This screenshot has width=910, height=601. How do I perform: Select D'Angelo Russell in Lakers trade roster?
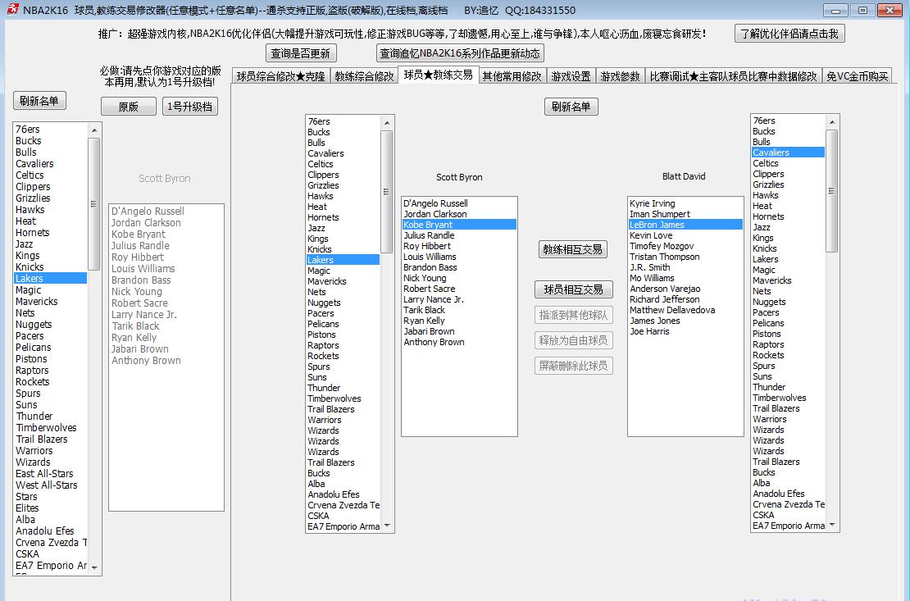click(x=459, y=203)
